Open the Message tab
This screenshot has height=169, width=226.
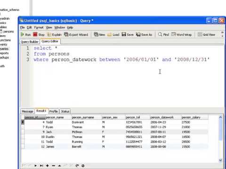point(27,111)
